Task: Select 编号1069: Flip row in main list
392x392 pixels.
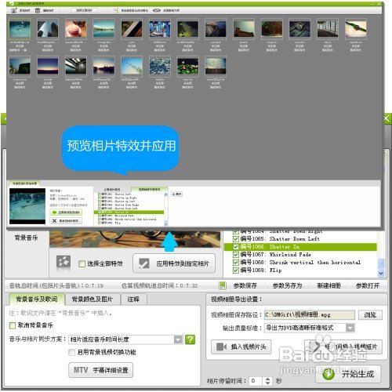Action: 301,270
